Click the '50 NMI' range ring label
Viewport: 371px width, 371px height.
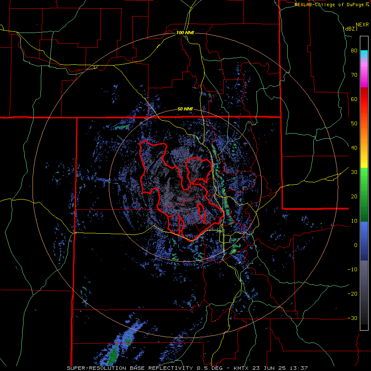(x=185, y=109)
